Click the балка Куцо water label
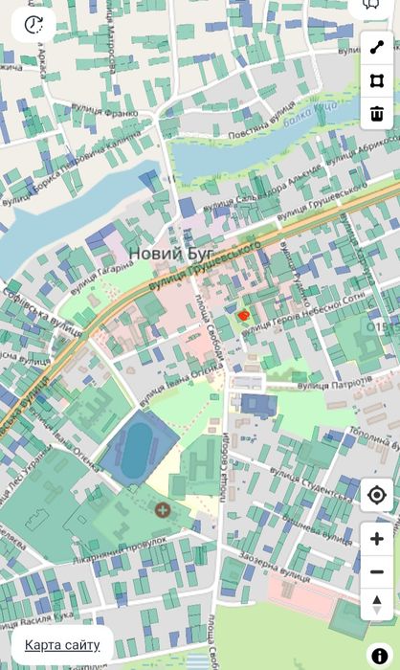This screenshot has height=670, width=400. 311,114
